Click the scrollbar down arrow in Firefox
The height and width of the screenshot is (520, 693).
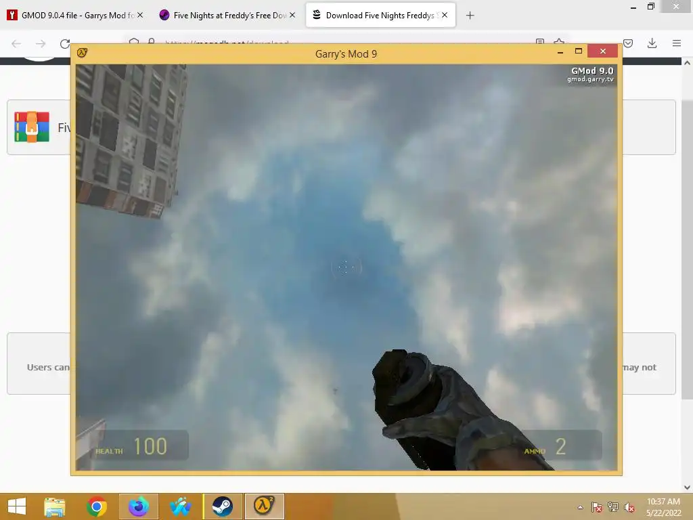tap(687, 487)
